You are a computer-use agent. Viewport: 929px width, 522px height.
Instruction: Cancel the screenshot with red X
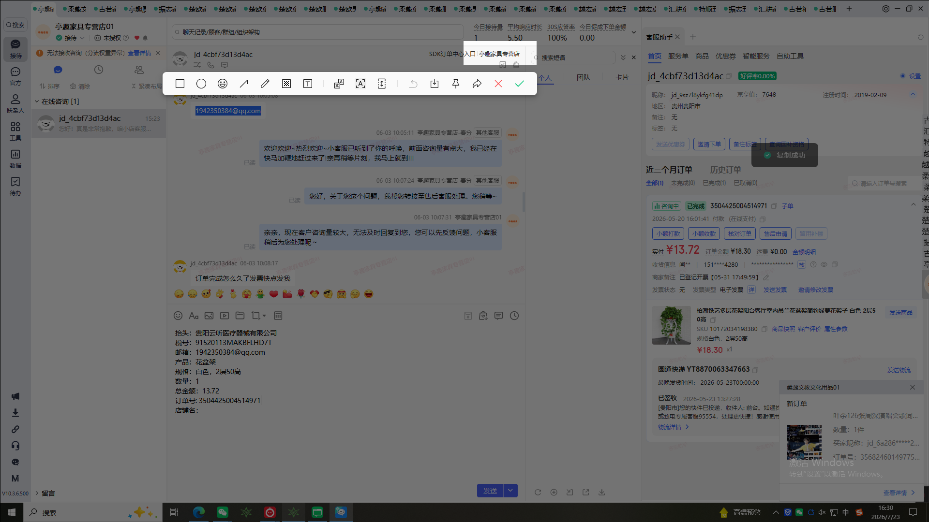click(498, 84)
